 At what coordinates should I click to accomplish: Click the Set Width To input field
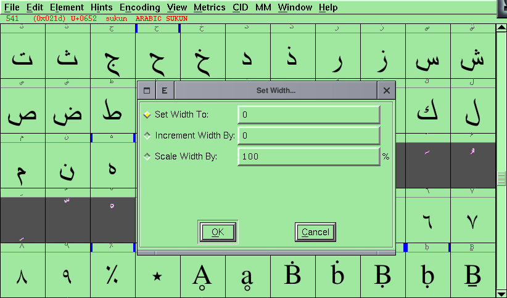tap(308, 115)
